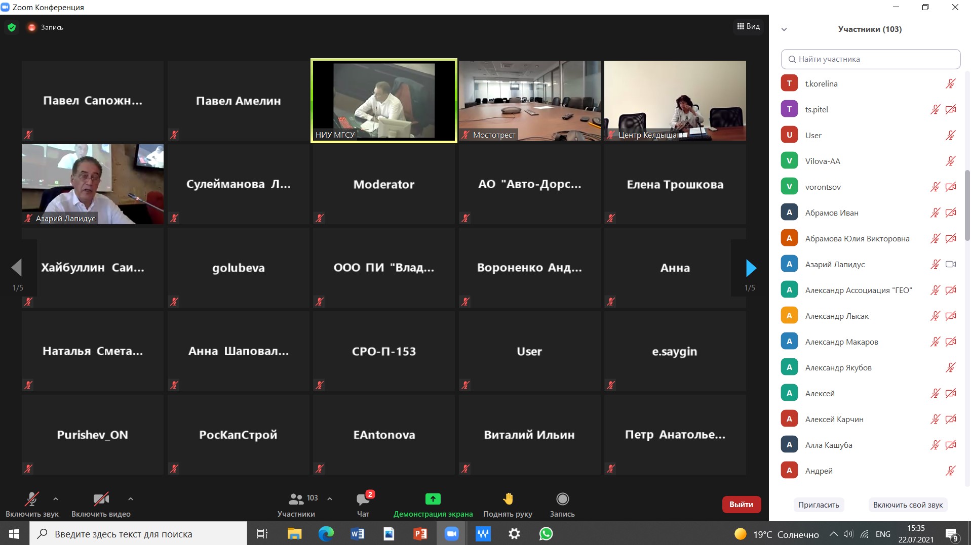Click camera-off icon for ts.pitel
This screenshot has height=545, width=971.
click(x=951, y=109)
